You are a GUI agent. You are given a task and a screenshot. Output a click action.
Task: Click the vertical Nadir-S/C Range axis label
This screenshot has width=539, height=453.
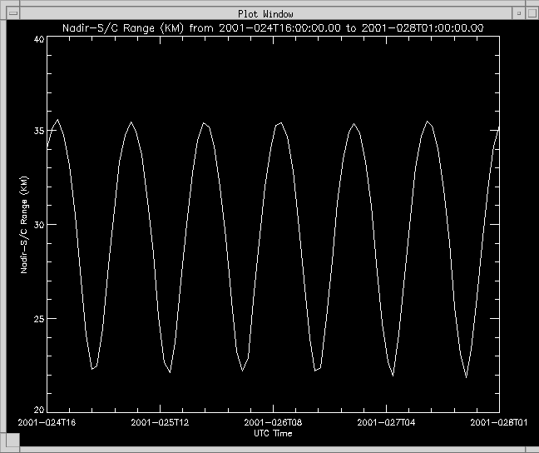pos(24,225)
